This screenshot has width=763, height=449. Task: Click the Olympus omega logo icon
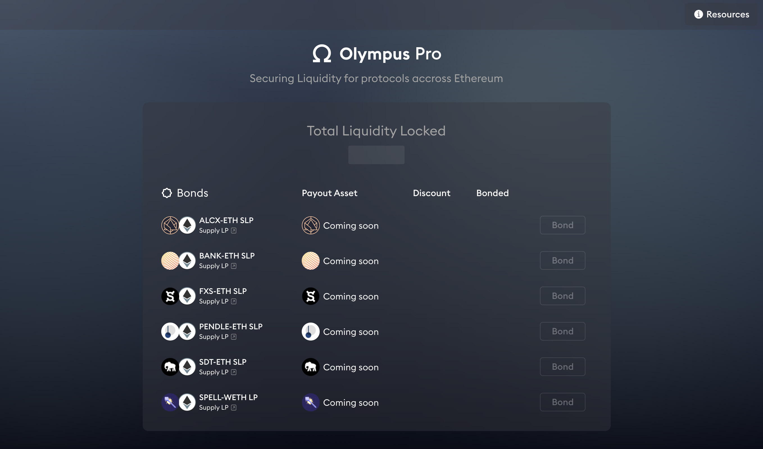tap(322, 54)
